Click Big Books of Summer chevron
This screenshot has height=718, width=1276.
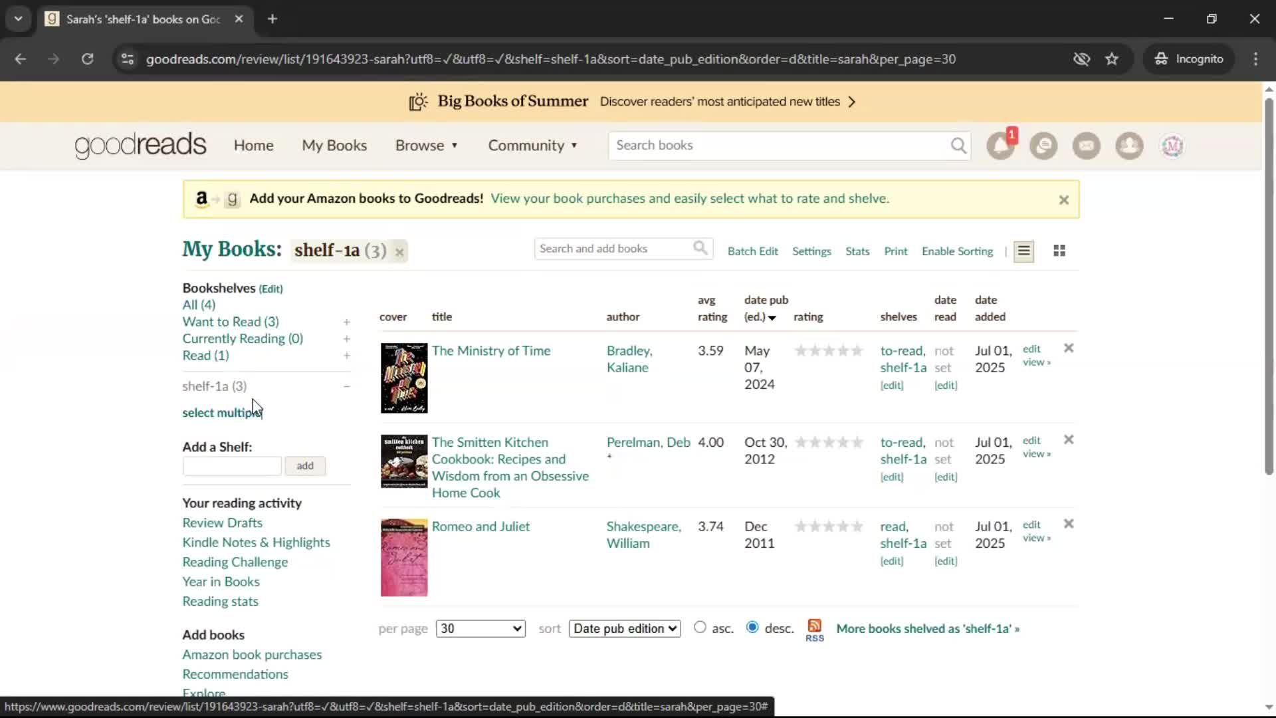(852, 102)
